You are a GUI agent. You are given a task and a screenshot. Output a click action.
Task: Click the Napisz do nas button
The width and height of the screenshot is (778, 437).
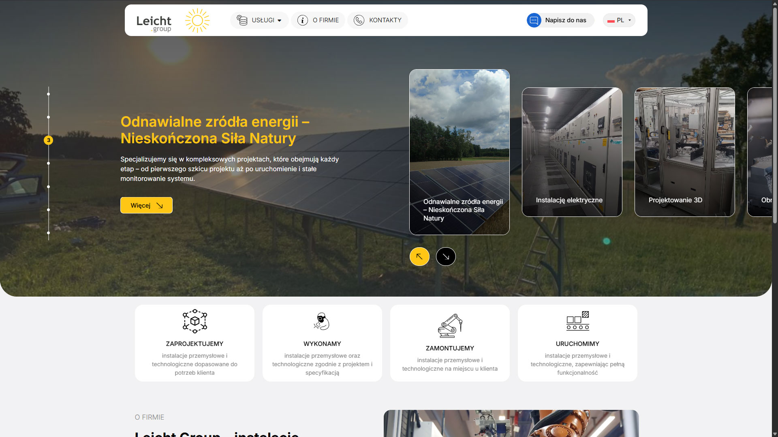point(565,20)
